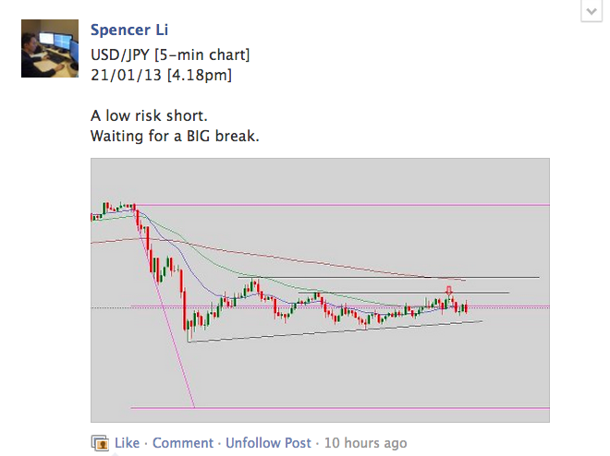Open the USD/JPY chart image
Image resolution: width=610 pixels, height=456 pixels.
point(320,290)
